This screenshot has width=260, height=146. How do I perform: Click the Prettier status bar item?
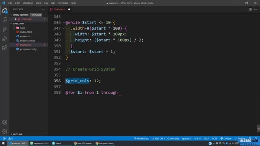tap(240, 139)
